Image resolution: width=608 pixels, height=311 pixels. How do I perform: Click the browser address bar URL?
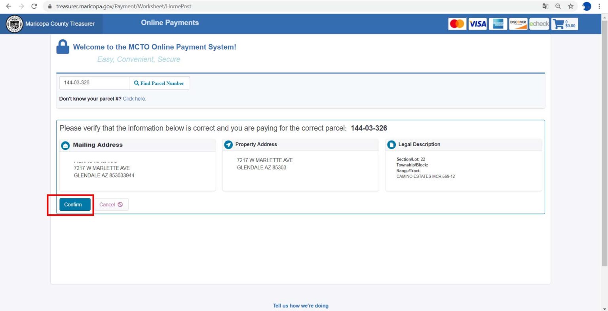point(123,6)
